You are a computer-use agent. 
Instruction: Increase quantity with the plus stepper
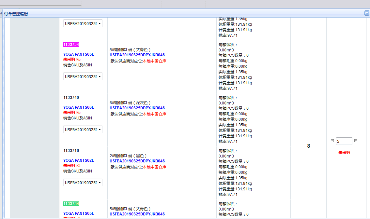(356, 141)
